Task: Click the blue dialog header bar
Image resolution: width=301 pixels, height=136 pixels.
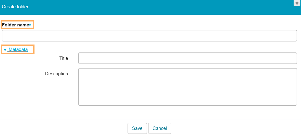Action: coord(154,7)
